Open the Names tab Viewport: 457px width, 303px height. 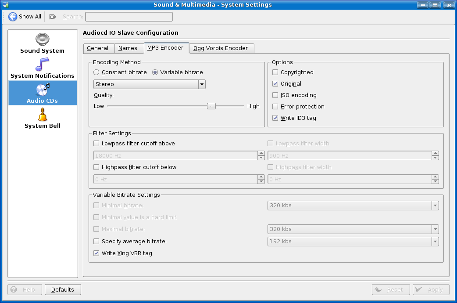click(128, 48)
